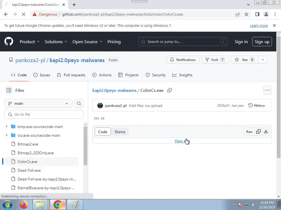Open the Code repository tab
Viewport: 281px width, 210px height.
pos(19,75)
